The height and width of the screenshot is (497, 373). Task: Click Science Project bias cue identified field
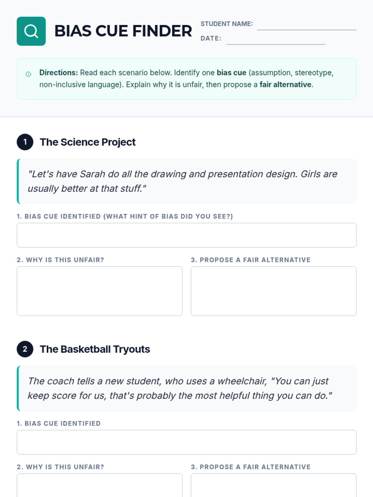coord(186,235)
